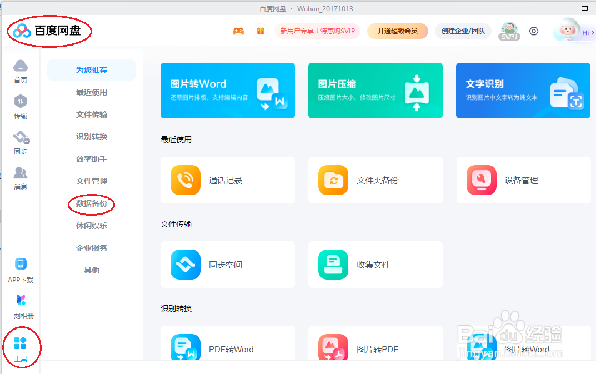
Task: Open the 一刻相册 album icon
Action: 21,300
